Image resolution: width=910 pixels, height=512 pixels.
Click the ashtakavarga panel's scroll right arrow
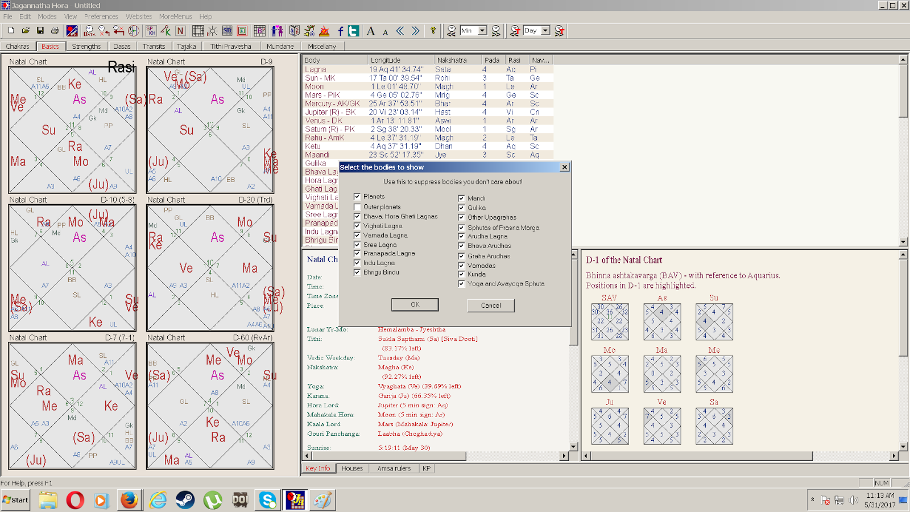click(x=894, y=456)
